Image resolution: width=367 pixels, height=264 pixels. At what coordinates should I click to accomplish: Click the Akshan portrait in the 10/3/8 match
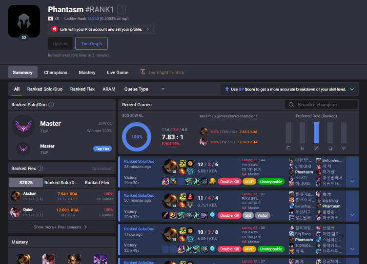point(170,235)
